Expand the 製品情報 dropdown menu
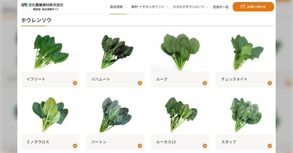293x153 pixels. pyautogui.click(x=118, y=7)
